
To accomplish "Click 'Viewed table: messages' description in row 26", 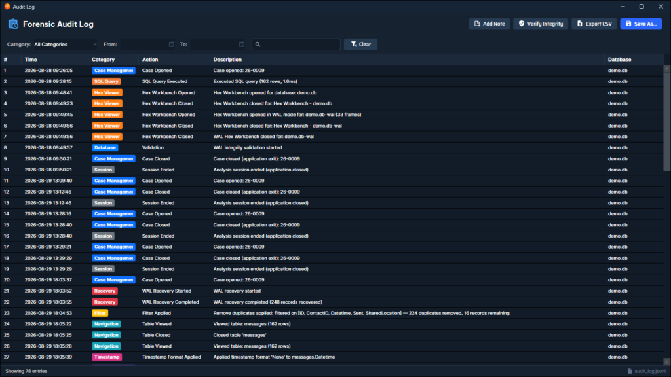I will pyautogui.click(x=252, y=346).
